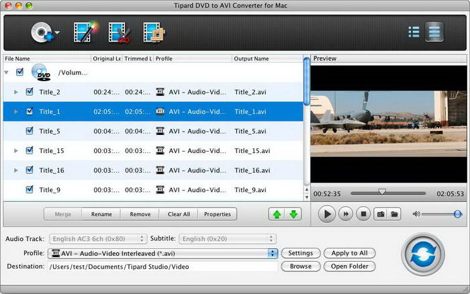This screenshot has width=470, height=294.
Task: Click the AVI profile icon in Title_1 row
Action: 160,111
